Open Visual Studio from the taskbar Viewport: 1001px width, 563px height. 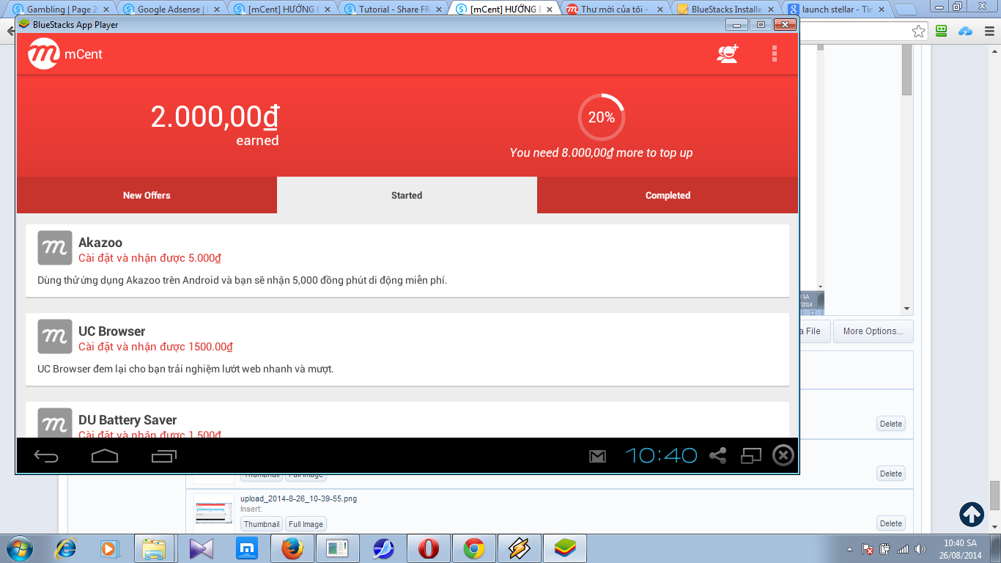(x=201, y=548)
